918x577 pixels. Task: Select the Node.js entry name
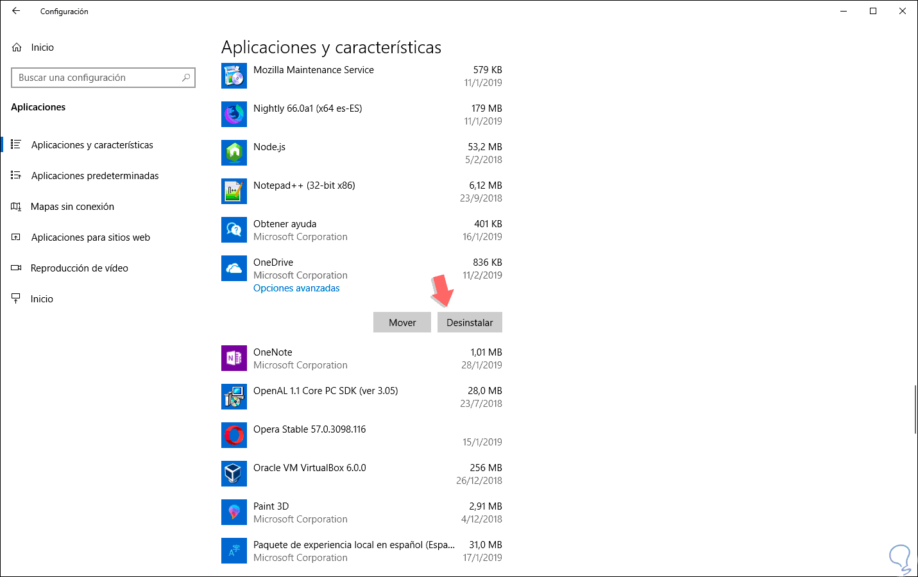click(x=269, y=147)
